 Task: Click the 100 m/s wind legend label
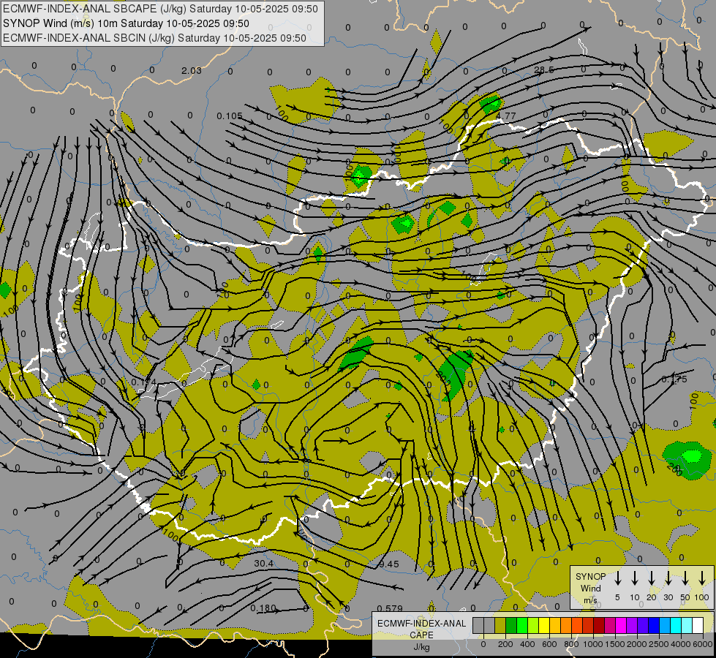pyautogui.click(x=702, y=597)
